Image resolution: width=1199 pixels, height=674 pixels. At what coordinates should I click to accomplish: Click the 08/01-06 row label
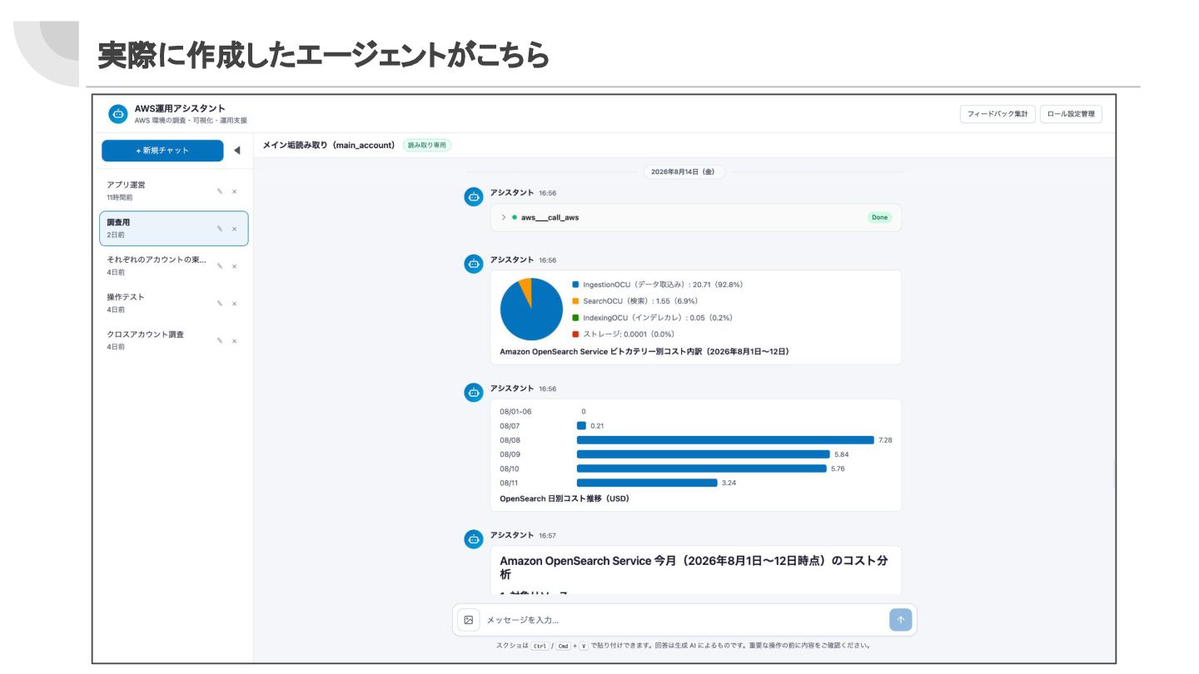tap(515, 412)
